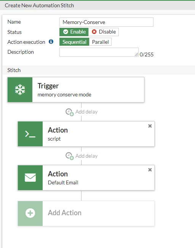Click the clock icon above Default Email action
Screen dimensions: 195x248
[70, 156]
